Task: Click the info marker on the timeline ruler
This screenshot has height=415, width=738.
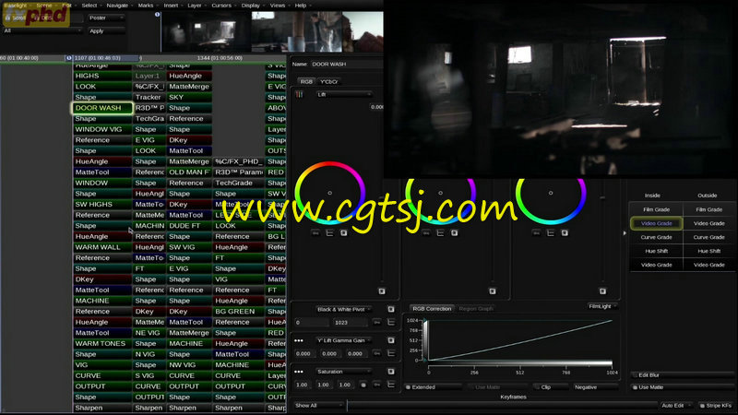Action: [68, 58]
